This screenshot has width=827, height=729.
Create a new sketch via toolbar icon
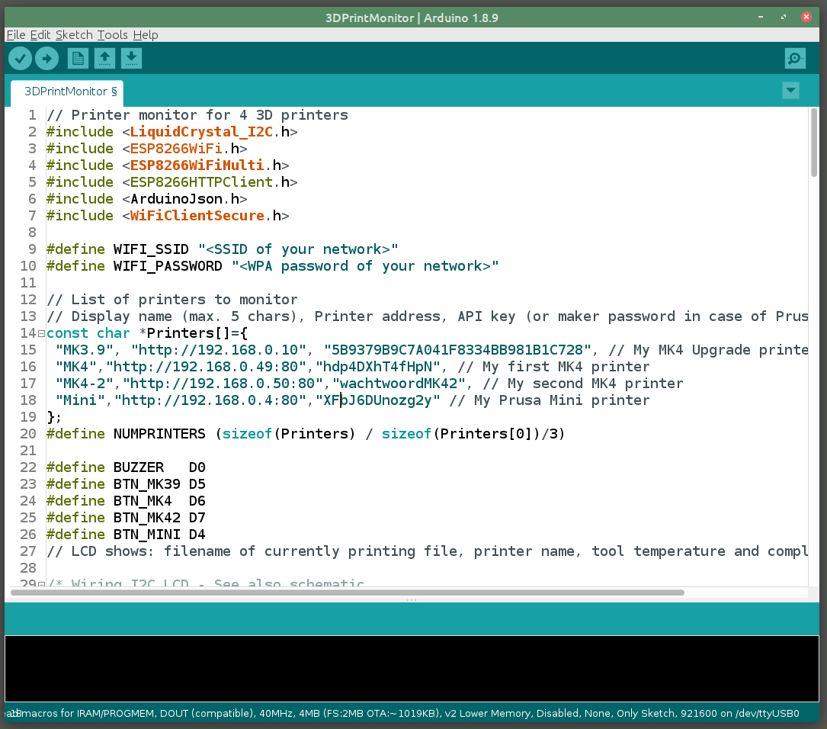[78, 58]
